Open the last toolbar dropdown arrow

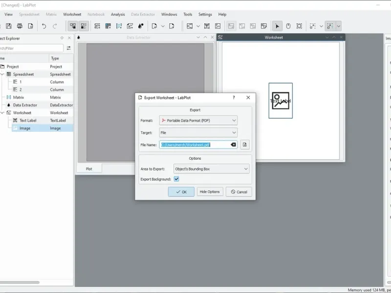coord(339,26)
